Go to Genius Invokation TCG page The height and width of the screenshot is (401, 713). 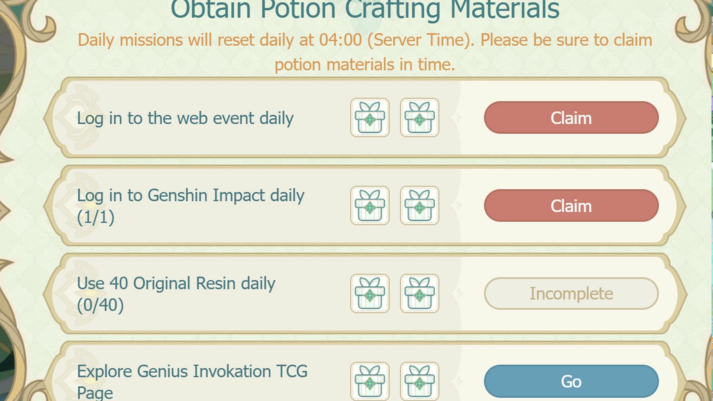click(x=571, y=381)
